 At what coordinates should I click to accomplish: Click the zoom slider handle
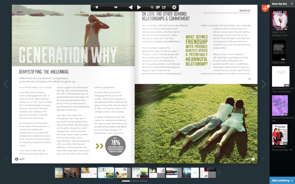coord(97,7)
